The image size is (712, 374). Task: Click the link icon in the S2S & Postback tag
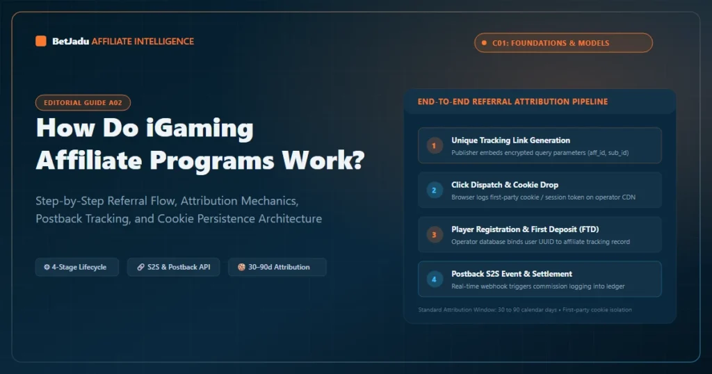pos(141,267)
